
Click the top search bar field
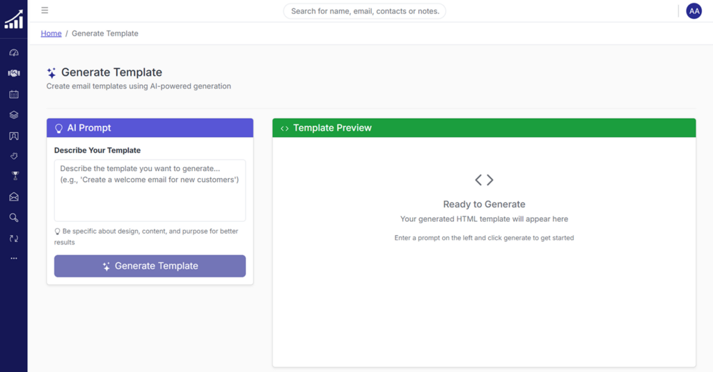point(364,11)
